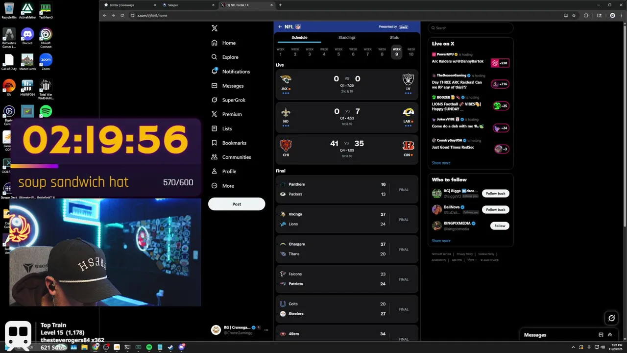Expand the Messages drawer chevron
This screenshot has width=627, height=353.
click(610, 335)
